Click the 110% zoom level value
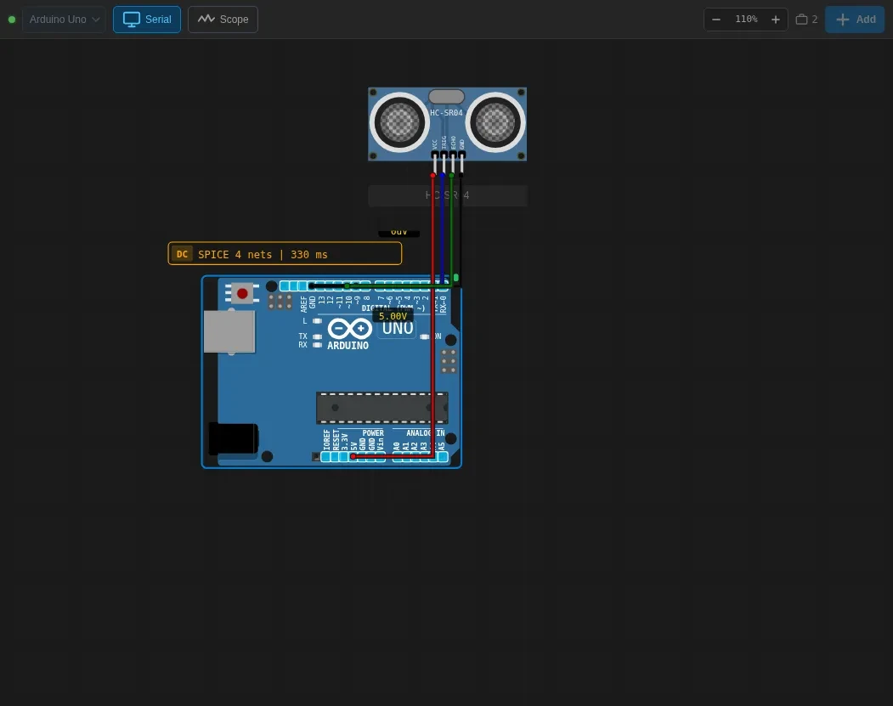Screen dimensions: 893x706 click(x=746, y=20)
